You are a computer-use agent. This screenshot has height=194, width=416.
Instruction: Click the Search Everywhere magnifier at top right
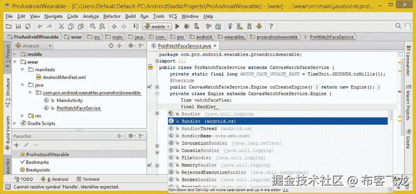tap(398, 26)
